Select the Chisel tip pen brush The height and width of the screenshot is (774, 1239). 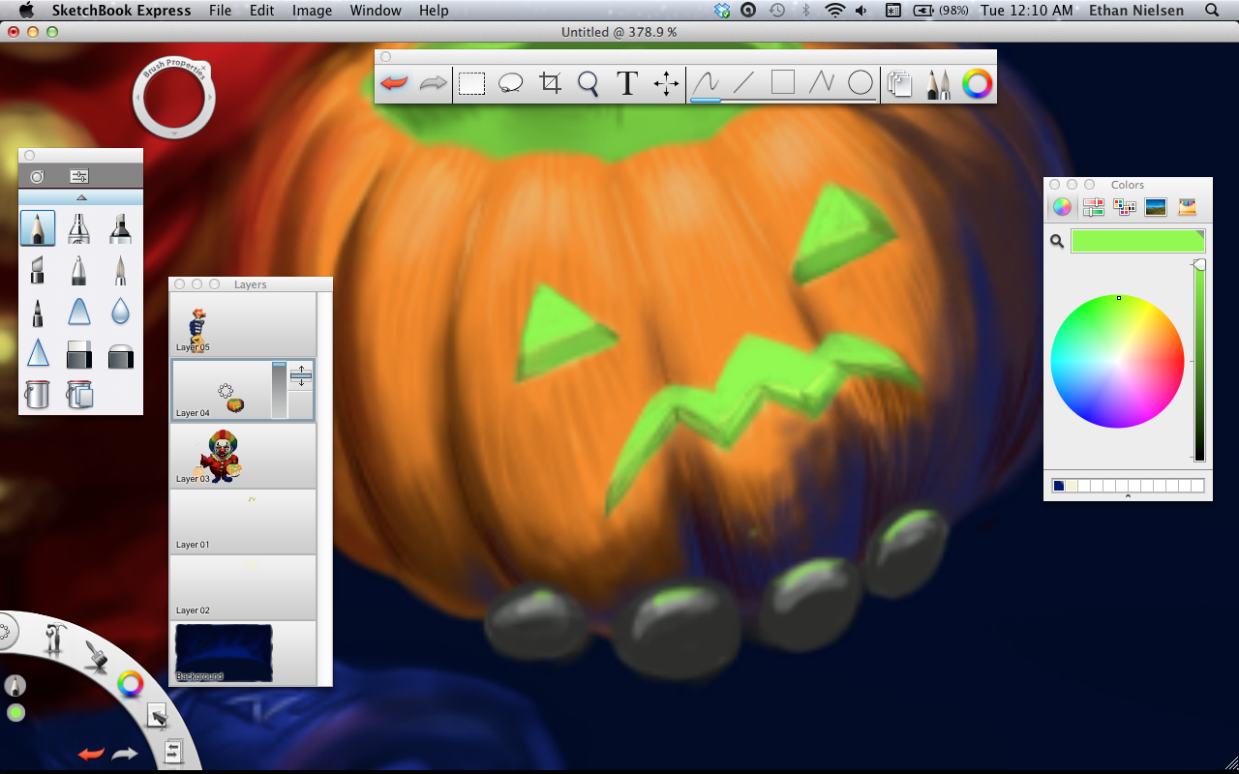pyautogui.click(x=38, y=270)
